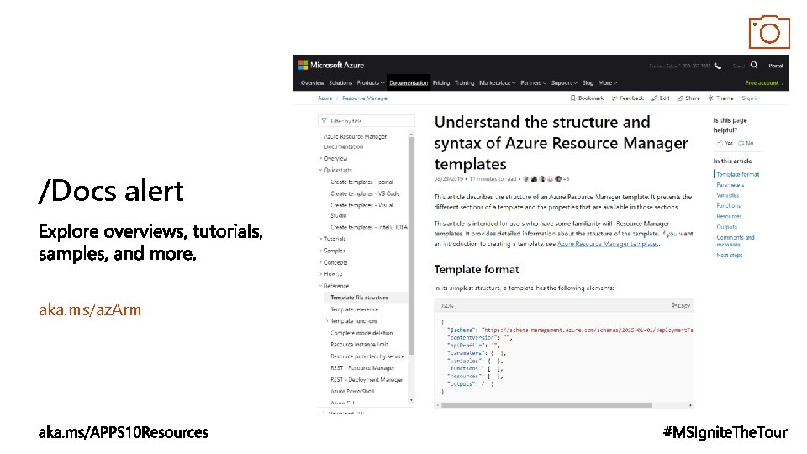This screenshot has width=807, height=454.
Task: Select REST - Resource Manager tree item
Action: click(362, 368)
